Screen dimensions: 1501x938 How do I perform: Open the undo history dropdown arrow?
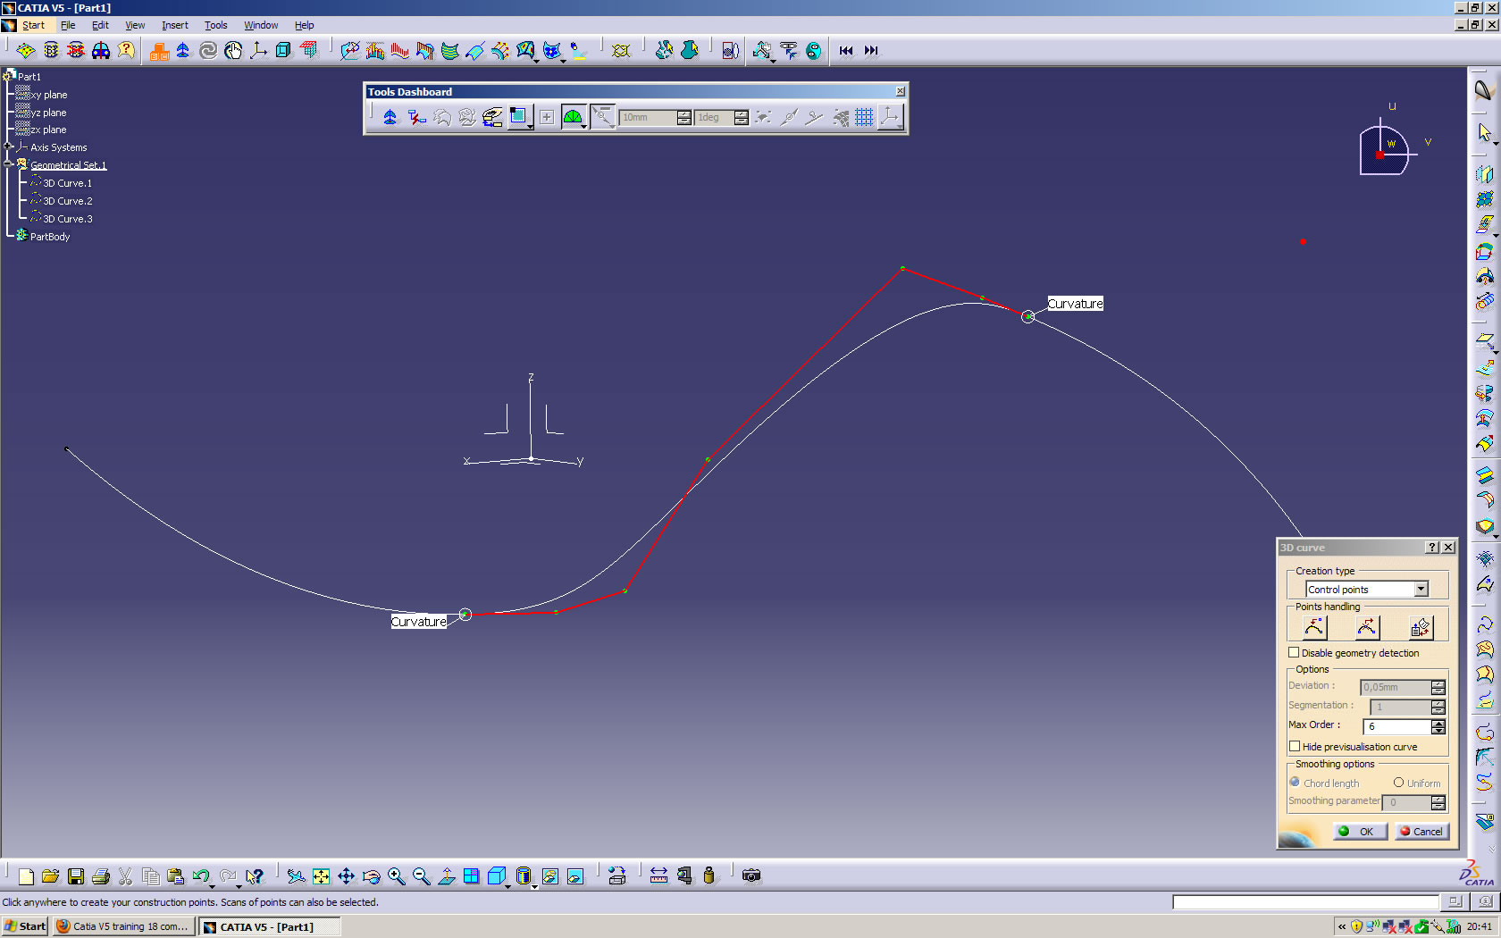(x=212, y=885)
